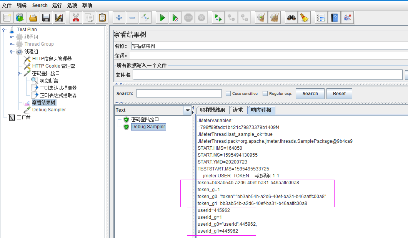This screenshot has height=238, width=408.
Task: Click the floppy disk Save icon
Action: pos(46,18)
